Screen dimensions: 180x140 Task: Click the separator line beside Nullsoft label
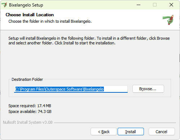coord(115,123)
